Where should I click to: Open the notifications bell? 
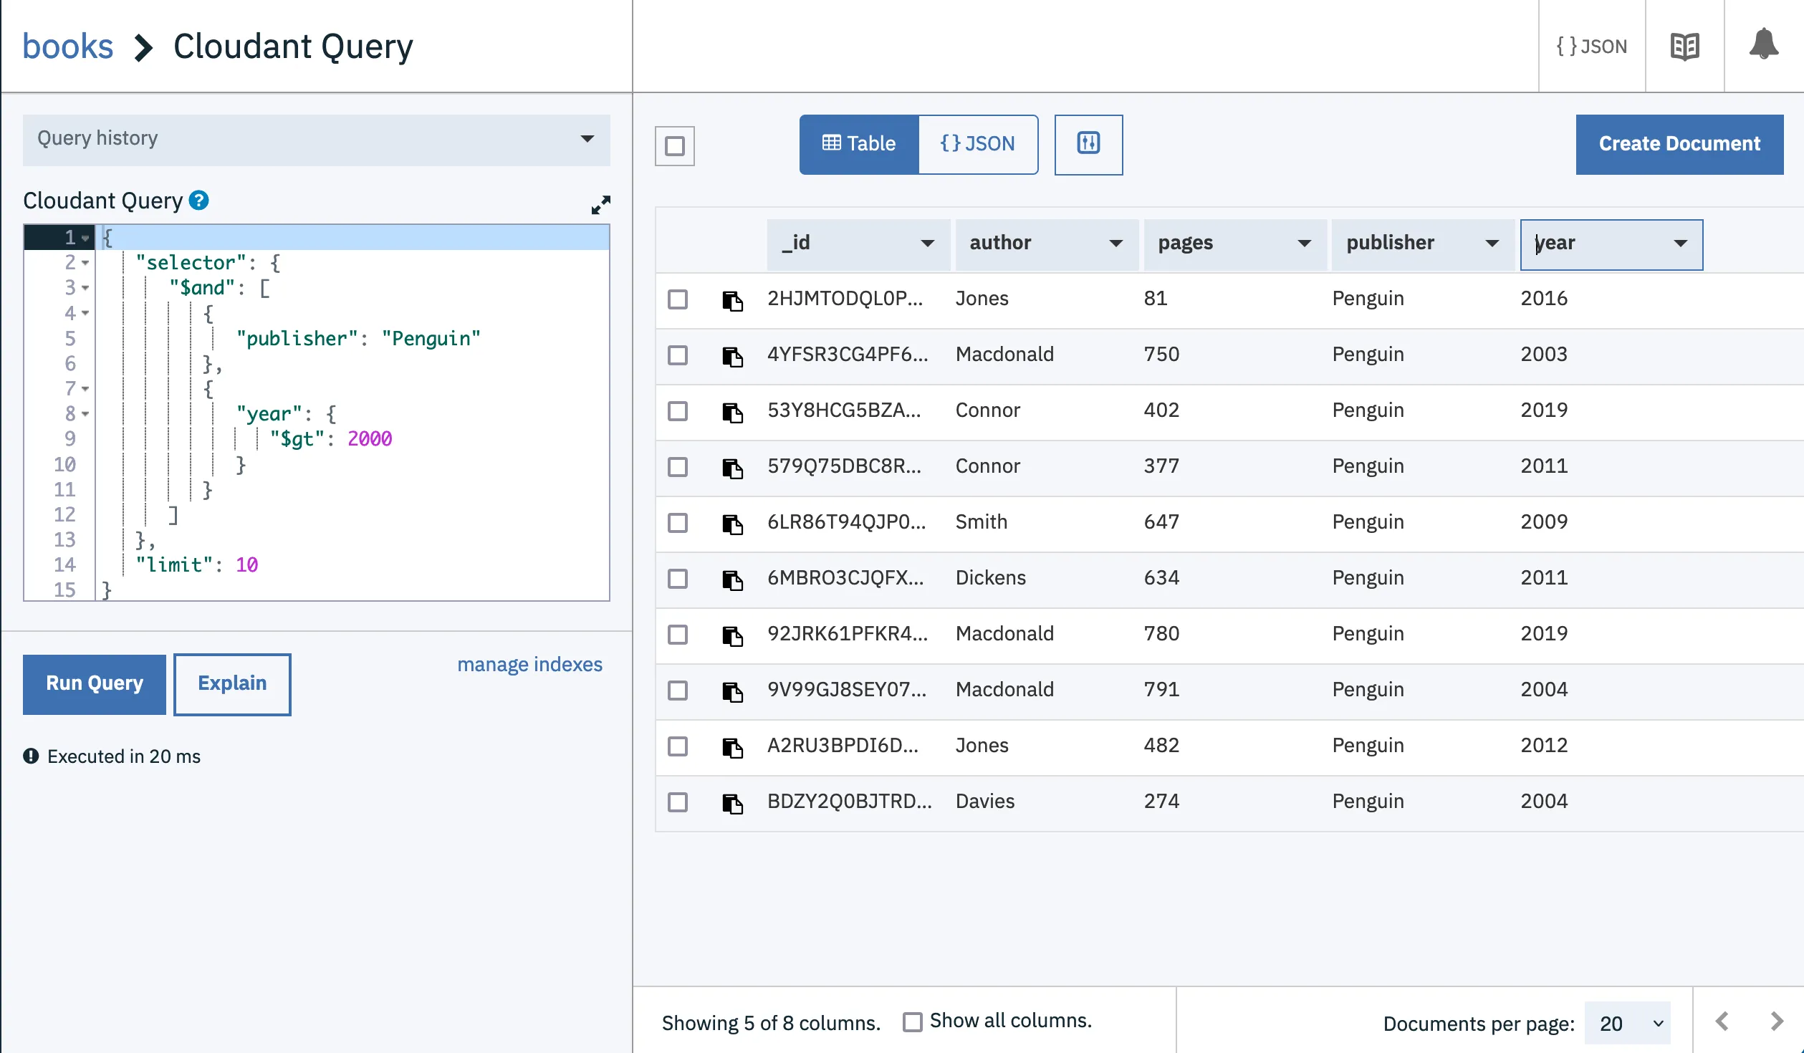point(1763,45)
